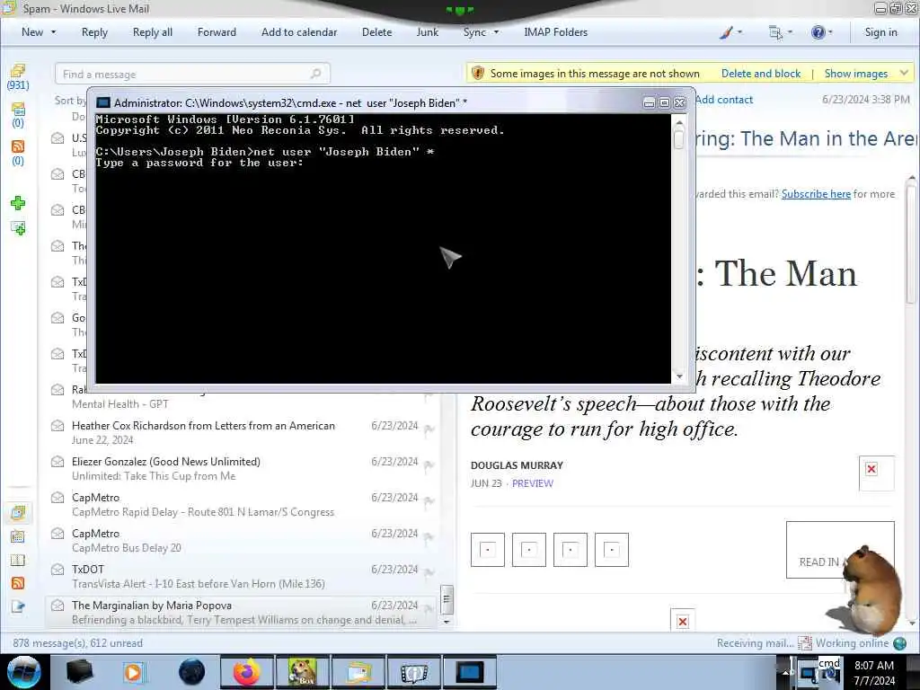Click broken image placeholder beside Douglas Murray
This screenshot has width=920, height=690.
[x=876, y=473]
